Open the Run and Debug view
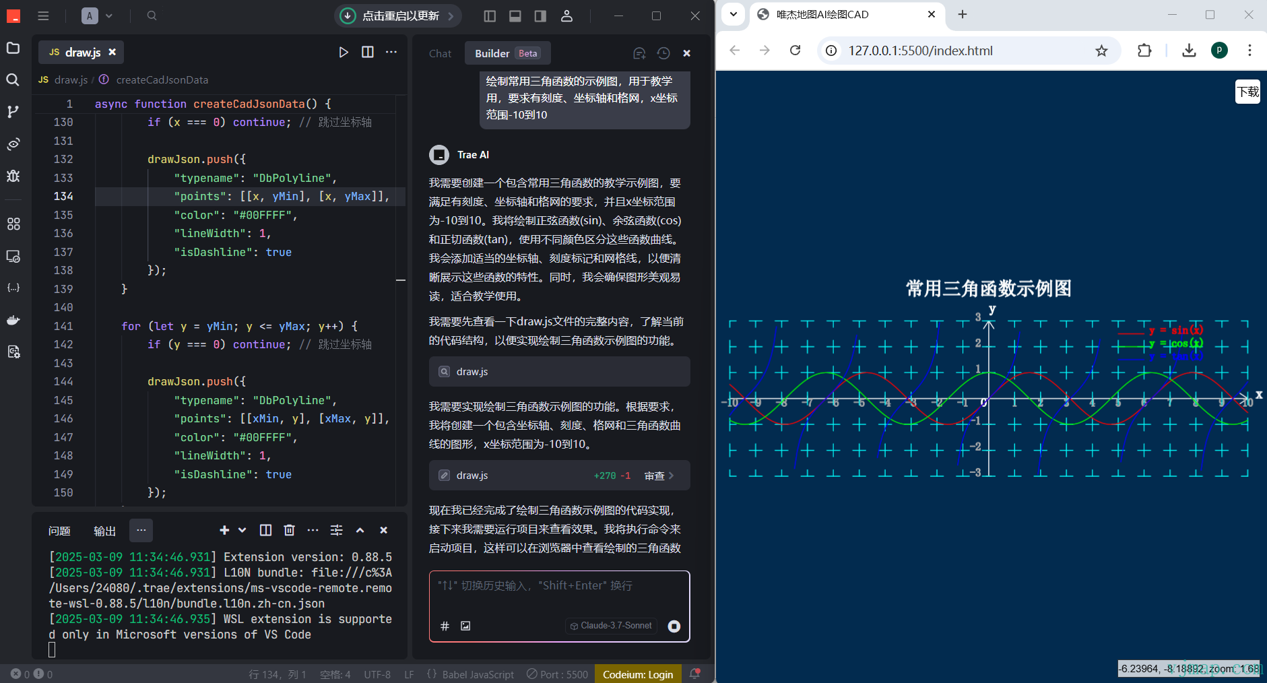 click(x=13, y=176)
